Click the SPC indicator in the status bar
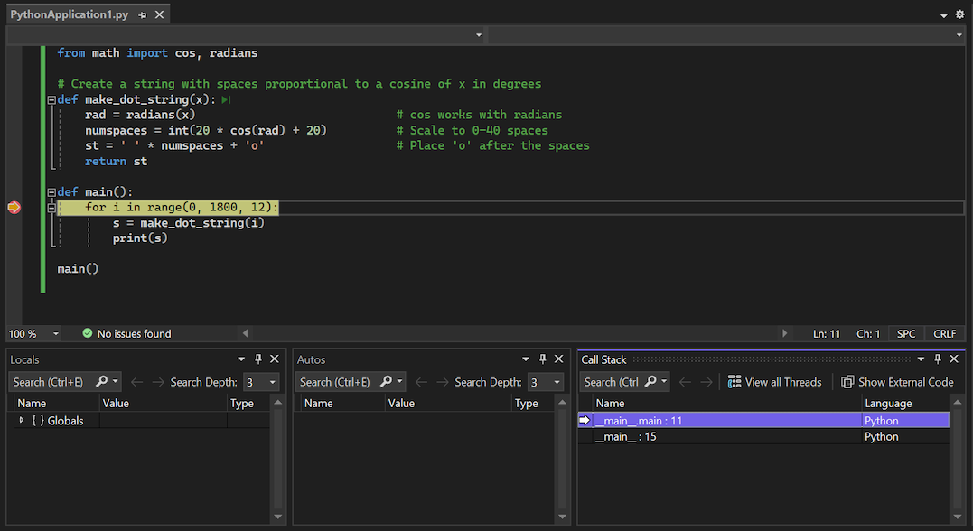Screen dimensions: 973x531 (x=905, y=333)
